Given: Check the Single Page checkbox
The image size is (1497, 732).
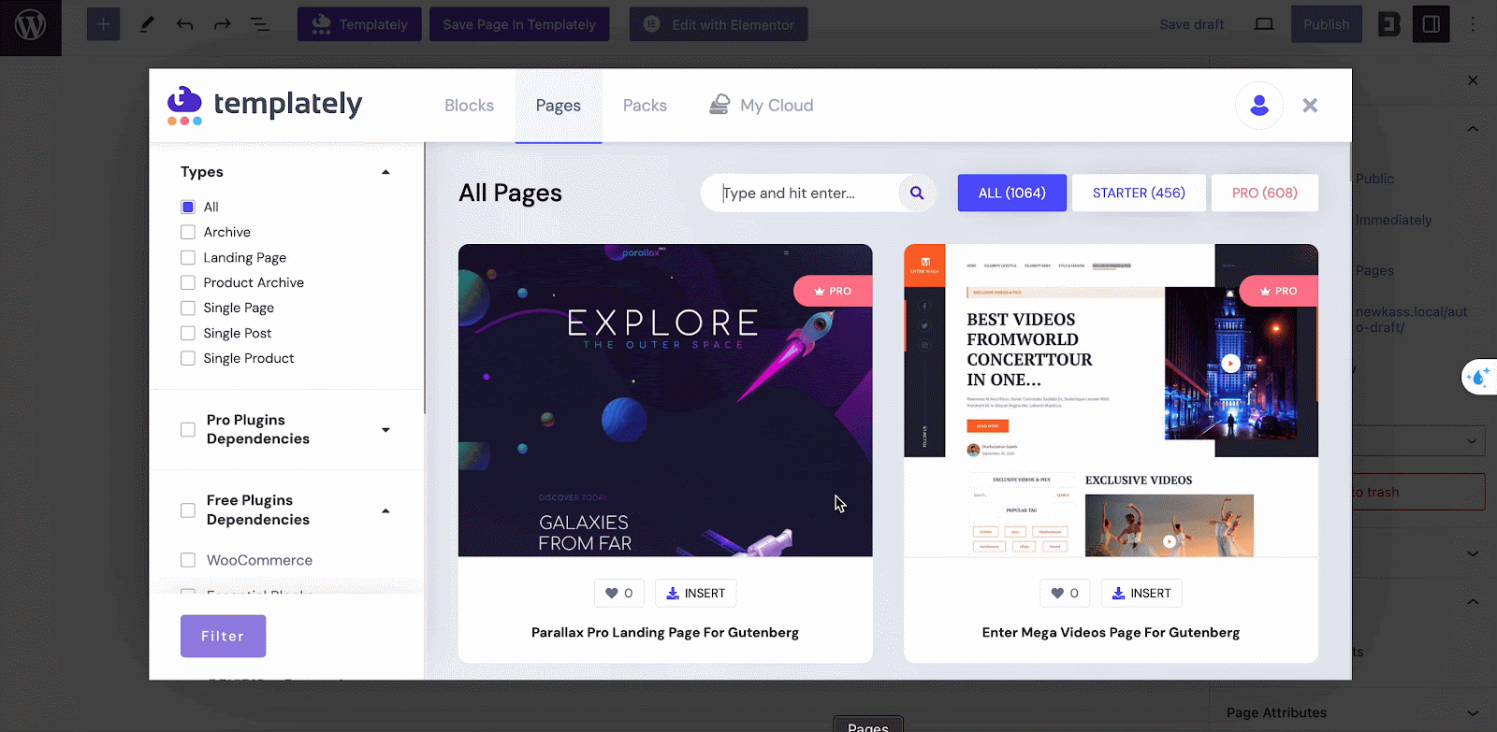Looking at the screenshot, I should (x=188, y=308).
